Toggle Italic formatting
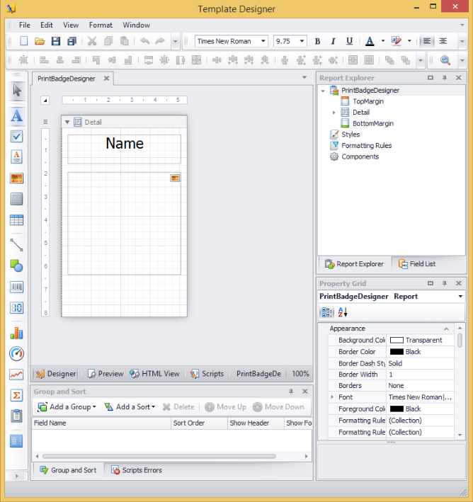 pos(333,41)
